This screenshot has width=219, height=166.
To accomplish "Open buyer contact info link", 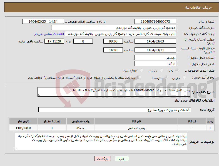I will pyautogui.click(x=49, y=34).
